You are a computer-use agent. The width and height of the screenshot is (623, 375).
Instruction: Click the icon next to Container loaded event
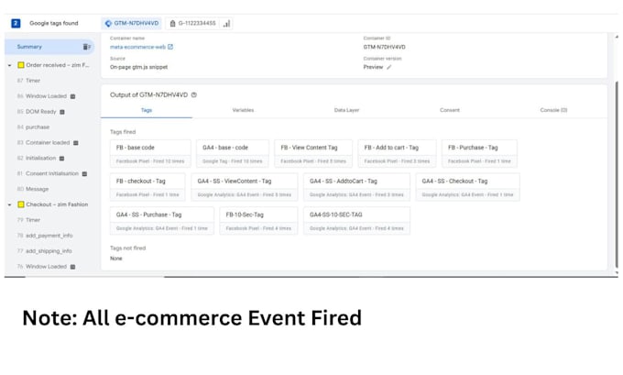click(x=75, y=143)
